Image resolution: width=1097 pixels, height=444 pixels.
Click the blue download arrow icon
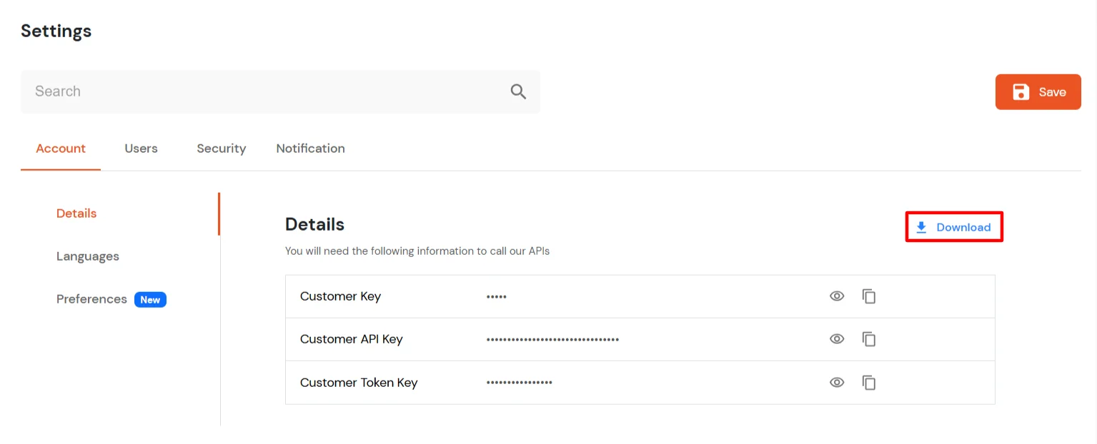pyautogui.click(x=920, y=226)
